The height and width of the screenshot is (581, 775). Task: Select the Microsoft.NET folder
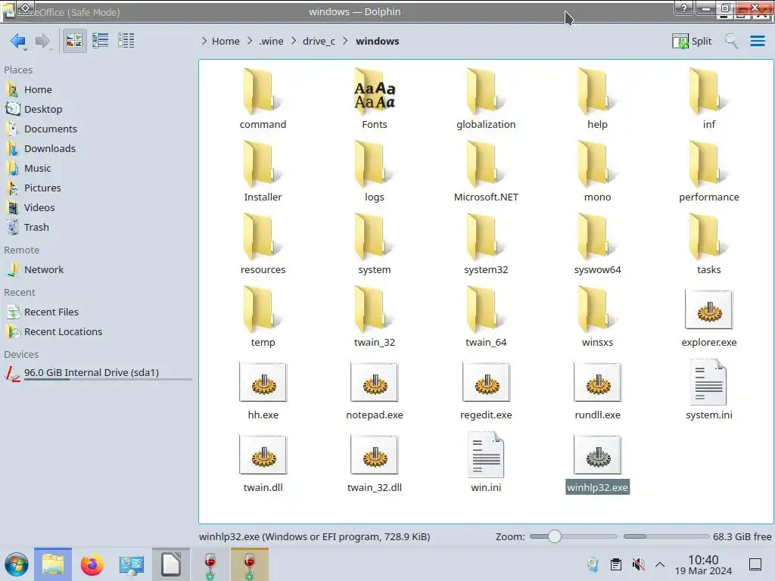pyautogui.click(x=486, y=172)
